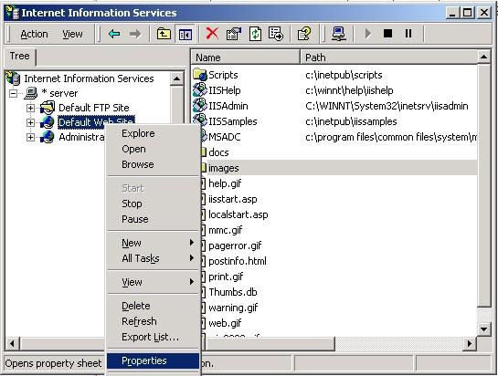Choose Explore from context menu

pyautogui.click(x=154, y=133)
